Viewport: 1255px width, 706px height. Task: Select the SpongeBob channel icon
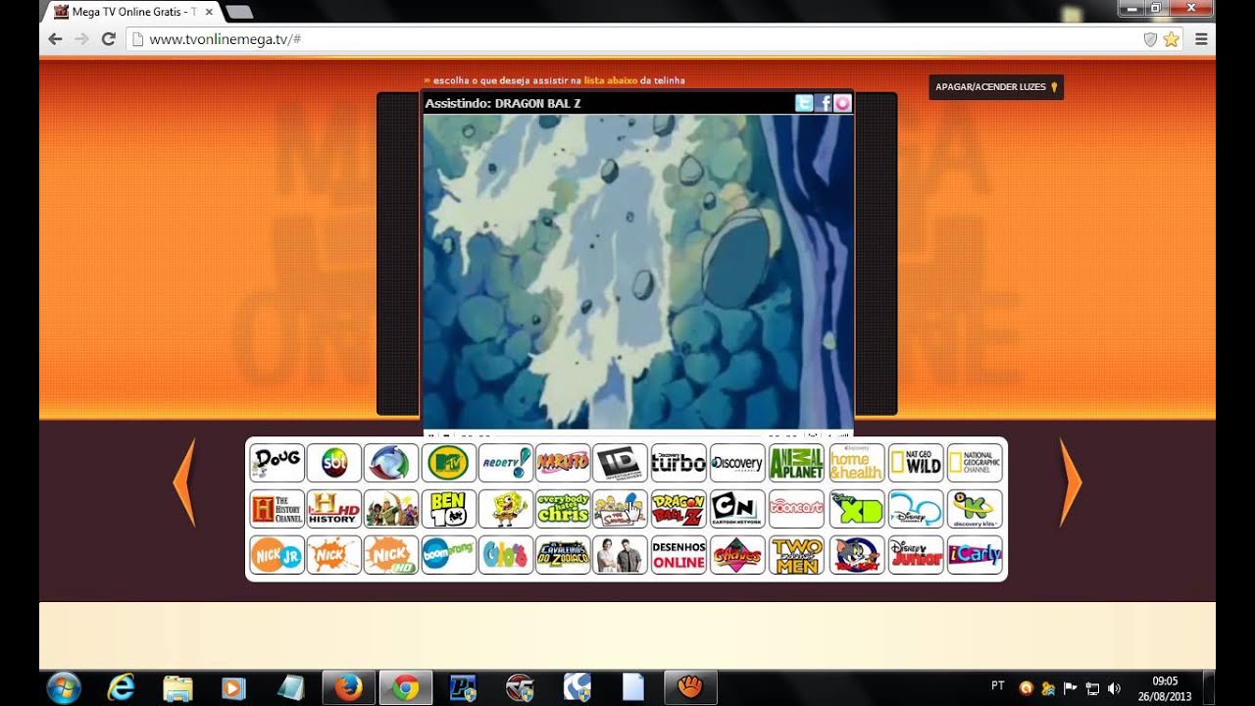pyautogui.click(x=506, y=509)
